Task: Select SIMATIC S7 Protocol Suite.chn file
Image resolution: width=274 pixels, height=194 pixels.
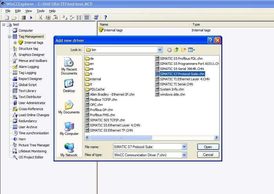Action: (180, 74)
